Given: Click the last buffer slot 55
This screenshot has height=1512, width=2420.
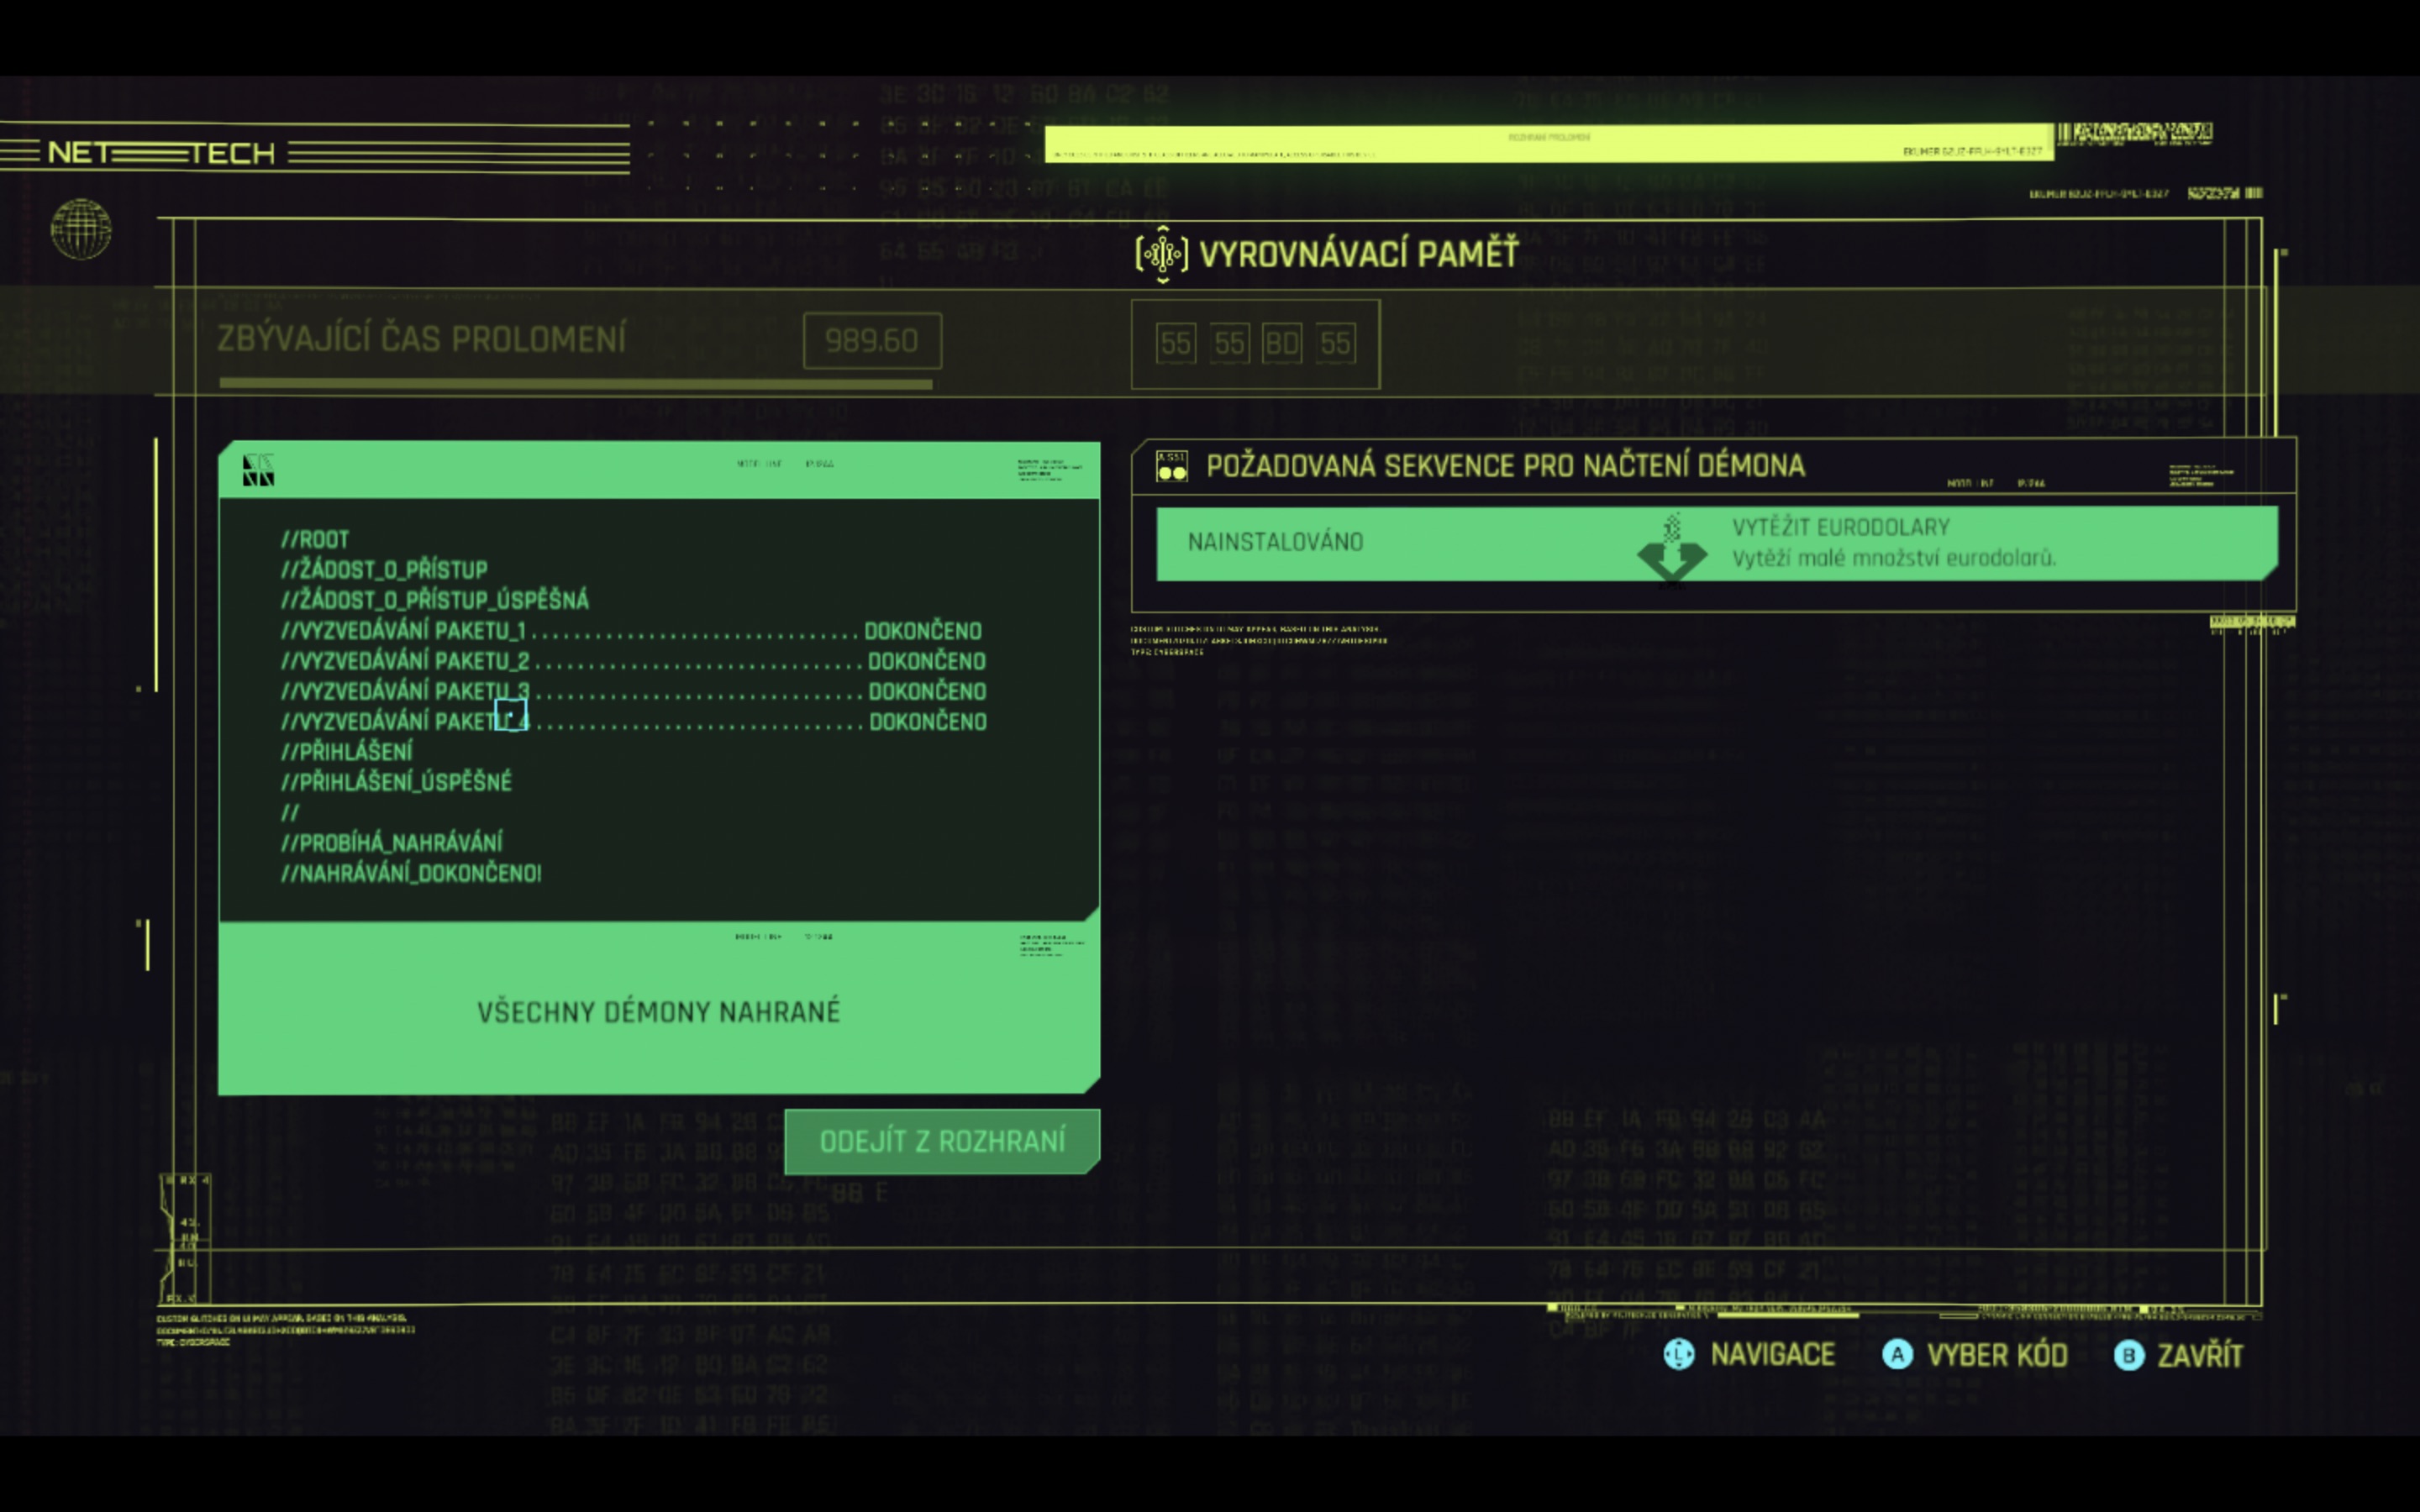Looking at the screenshot, I should [x=1335, y=344].
